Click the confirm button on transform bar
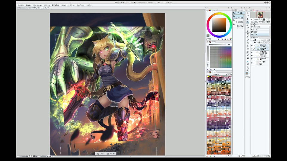287x161 pixels. (100, 154)
